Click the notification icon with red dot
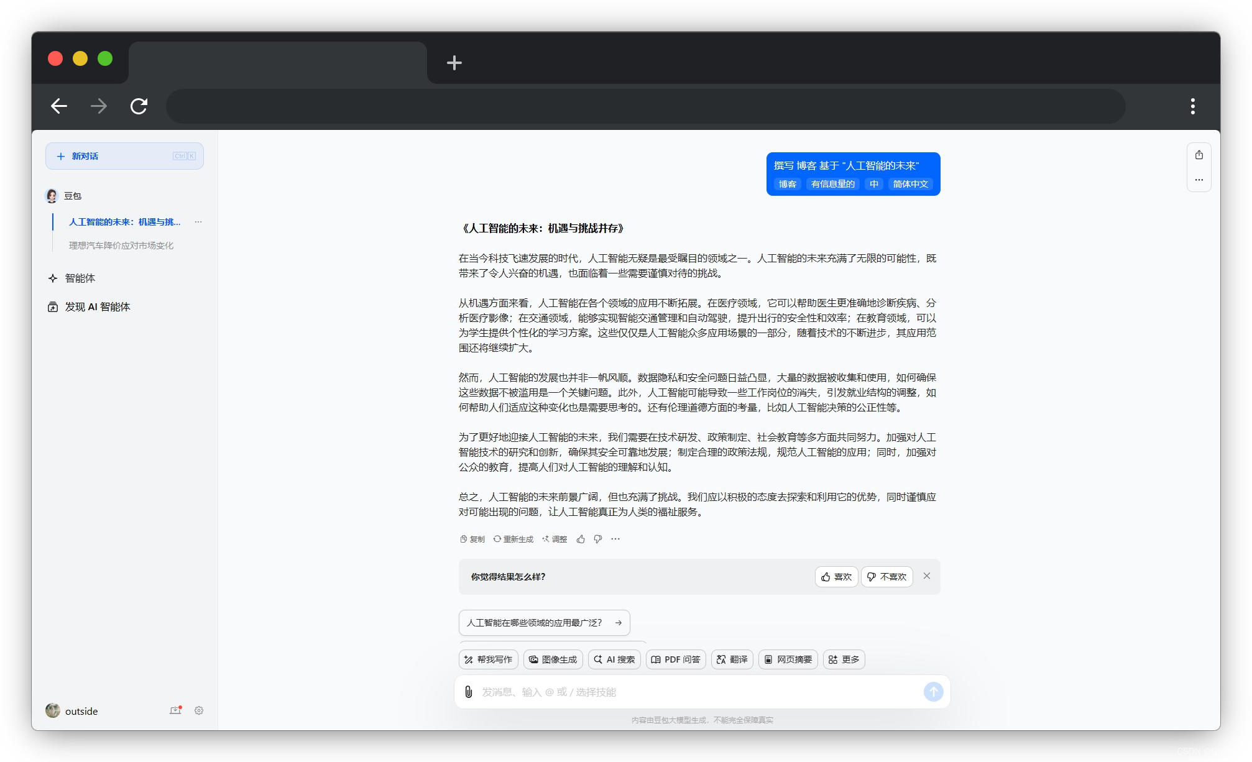Screen dimensions: 1252x762 pos(175,710)
